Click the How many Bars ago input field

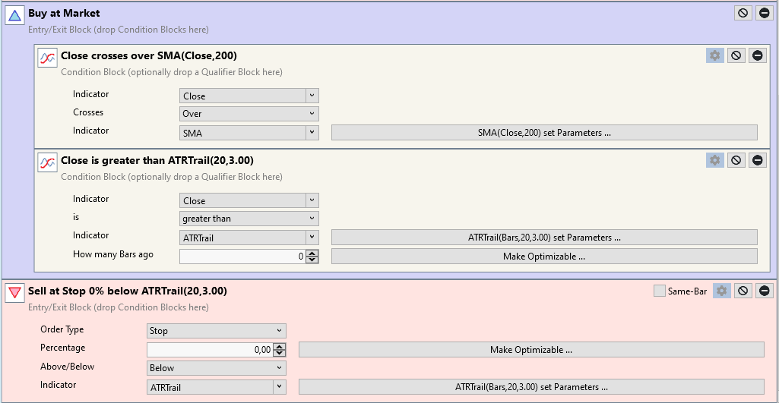click(x=242, y=256)
